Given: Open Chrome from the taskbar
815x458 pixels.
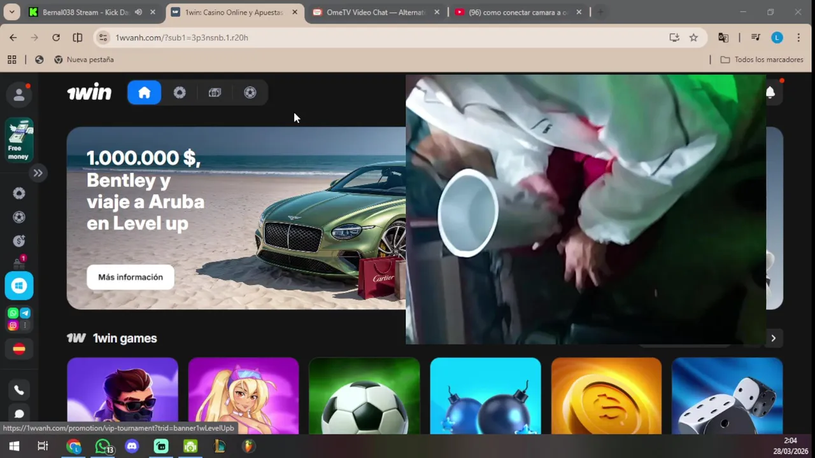Looking at the screenshot, I should (x=74, y=447).
